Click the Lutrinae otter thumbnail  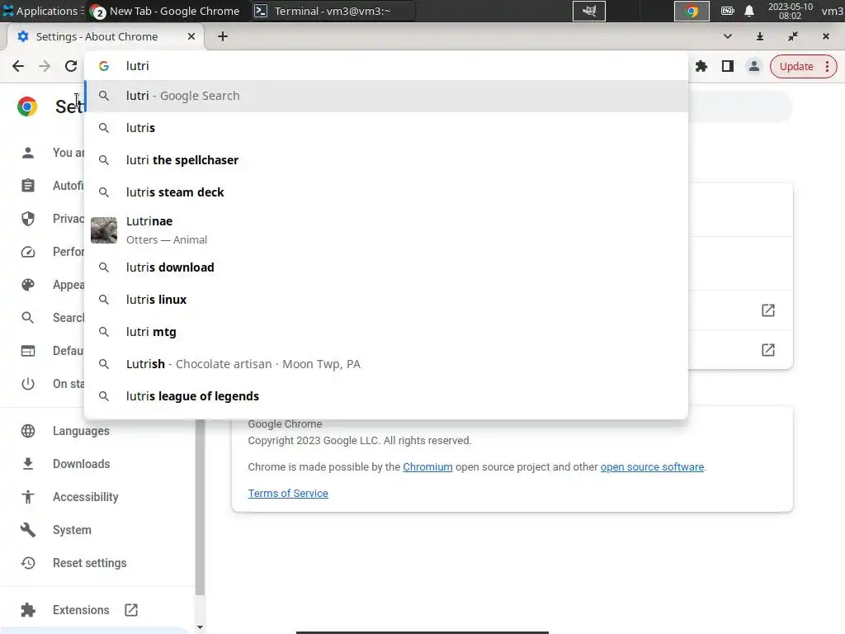coord(104,230)
